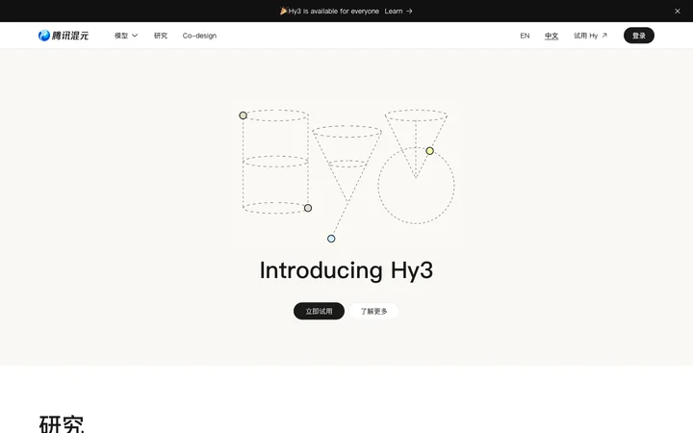
Task: Close the Hy3 announcement banner
Action: click(x=677, y=11)
